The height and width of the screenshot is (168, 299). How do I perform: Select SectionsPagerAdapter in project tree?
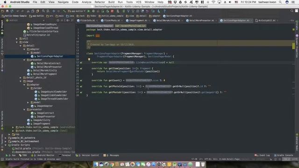(x=50, y=56)
